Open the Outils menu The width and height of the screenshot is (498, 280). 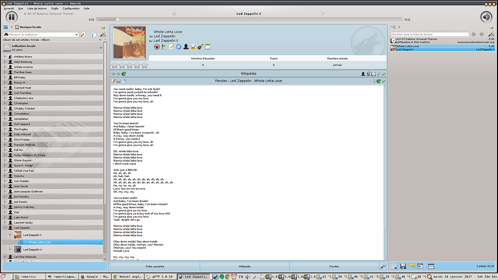pyautogui.click(x=55, y=8)
